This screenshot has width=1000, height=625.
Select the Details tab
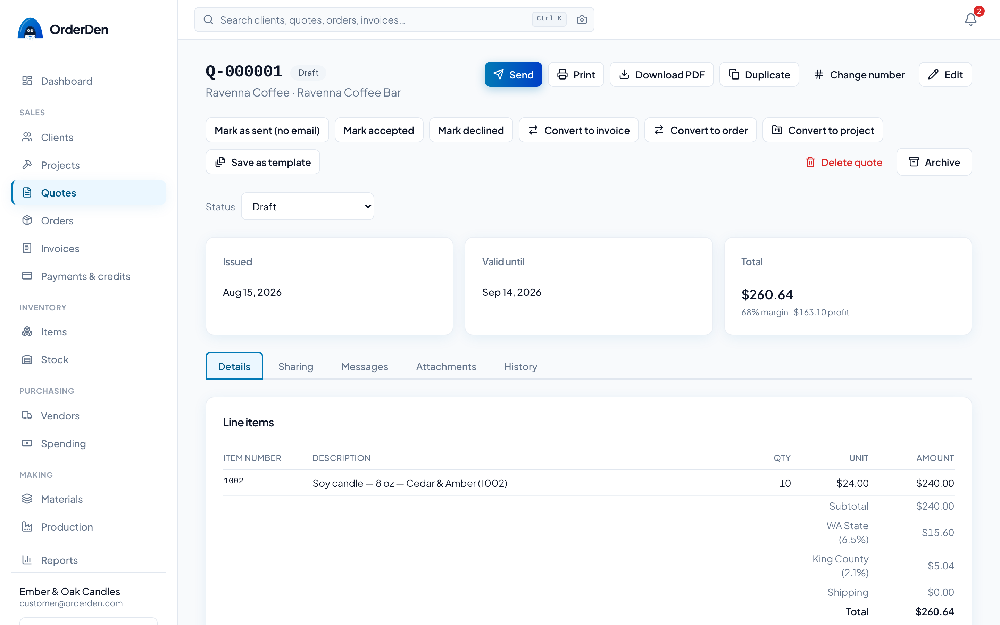[x=234, y=366]
